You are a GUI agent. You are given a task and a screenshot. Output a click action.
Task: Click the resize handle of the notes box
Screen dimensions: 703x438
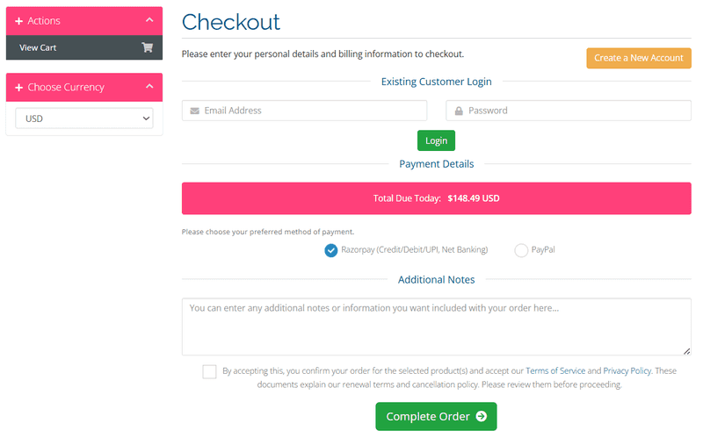click(x=686, y=351)
